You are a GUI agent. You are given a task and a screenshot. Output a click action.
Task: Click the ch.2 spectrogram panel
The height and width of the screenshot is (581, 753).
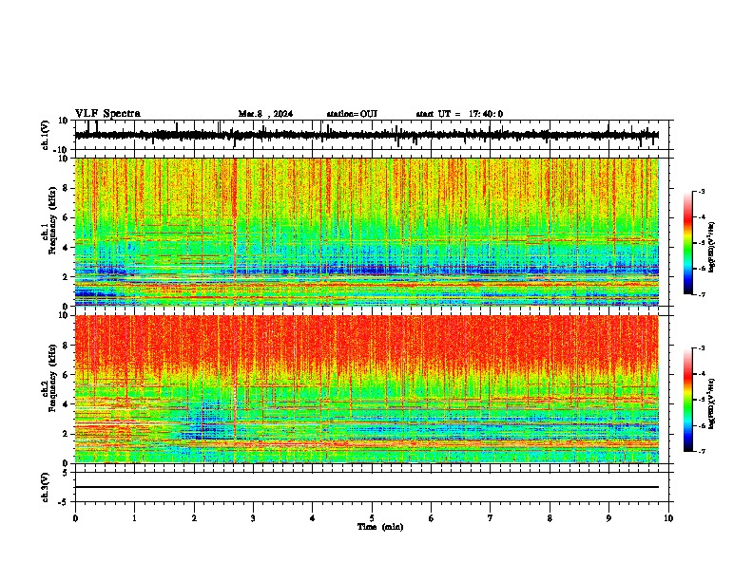click(366, 389)
